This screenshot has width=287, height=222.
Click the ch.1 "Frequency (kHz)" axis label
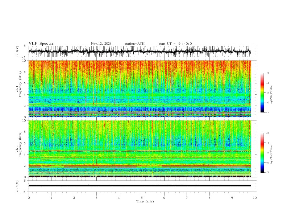[20, 84]
